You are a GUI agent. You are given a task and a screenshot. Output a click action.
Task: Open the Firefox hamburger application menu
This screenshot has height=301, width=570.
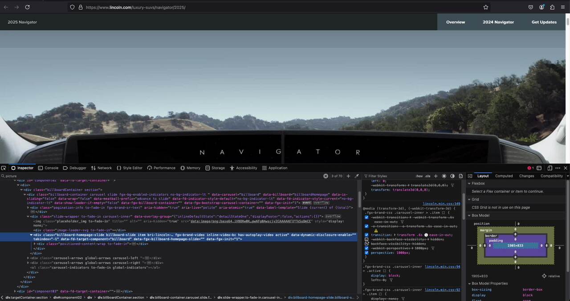(563, 7)
